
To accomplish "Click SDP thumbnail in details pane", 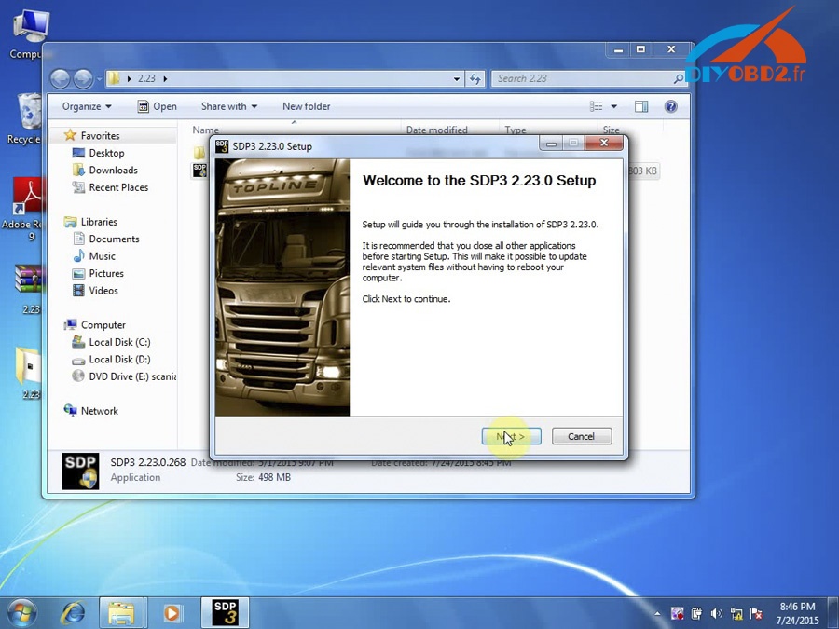I will (80, 472).
